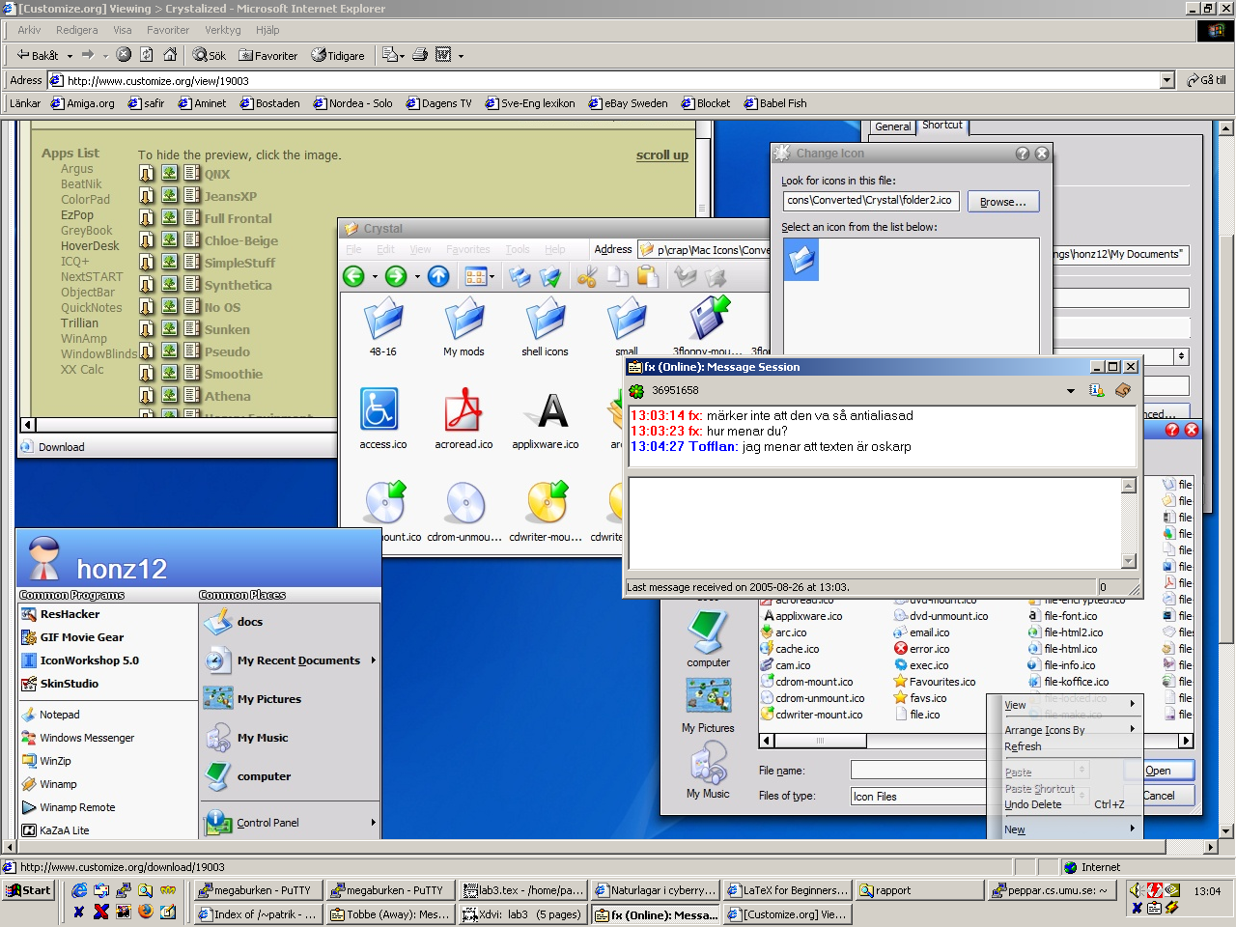Screen dimensions: 1236x927
Task: Select the access.ico file icon
Action: 382,418
